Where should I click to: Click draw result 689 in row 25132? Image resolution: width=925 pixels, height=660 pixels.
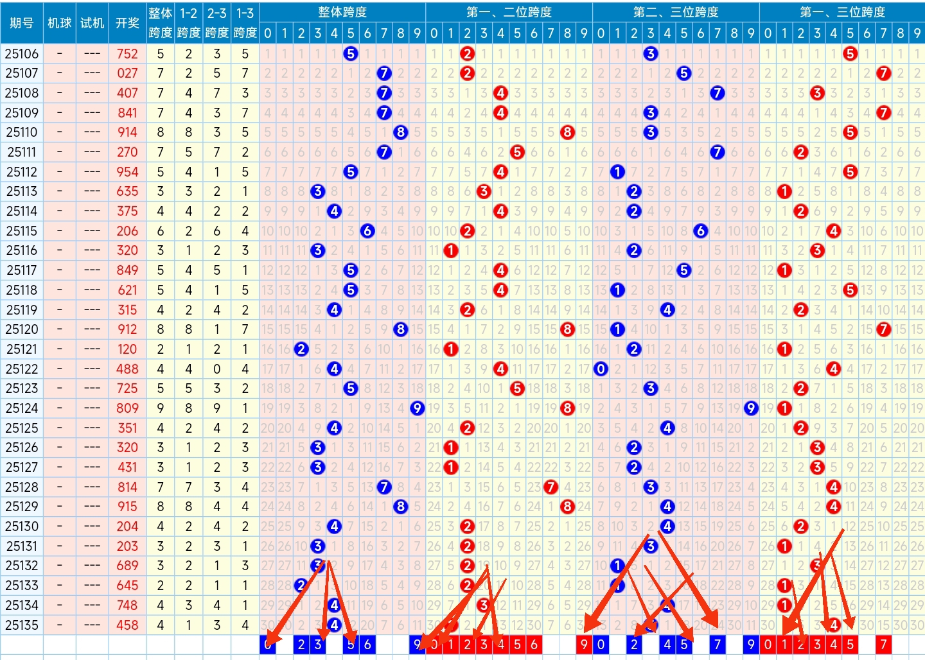tap(127, 566)
